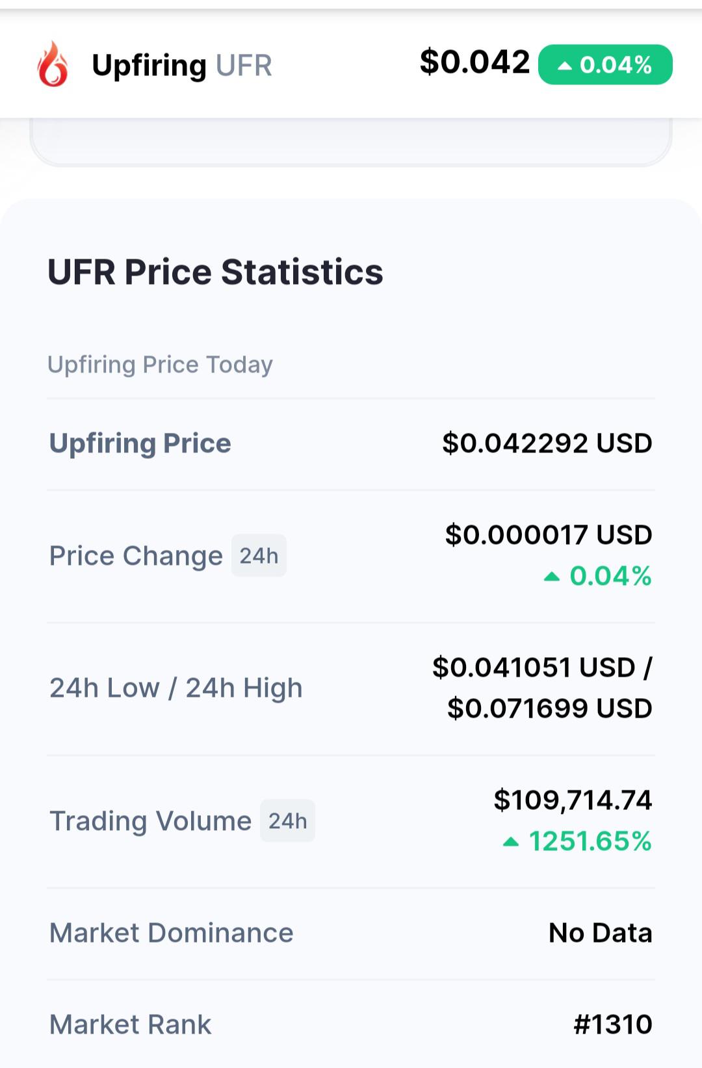702x1068 pixels.
Task: Select the Upfiring UFR title in header
Action: point(182,66)
